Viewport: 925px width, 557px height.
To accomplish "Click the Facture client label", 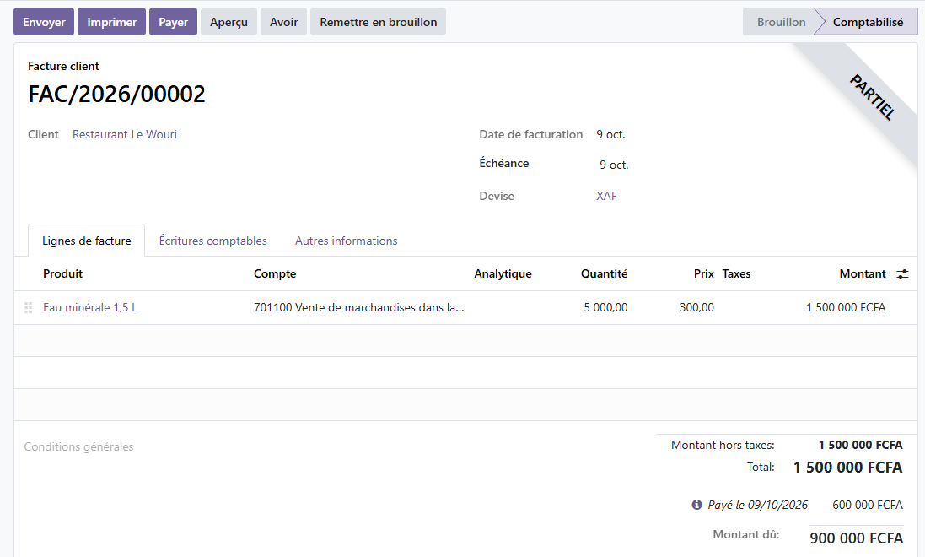I will click(x=63, y=66).
